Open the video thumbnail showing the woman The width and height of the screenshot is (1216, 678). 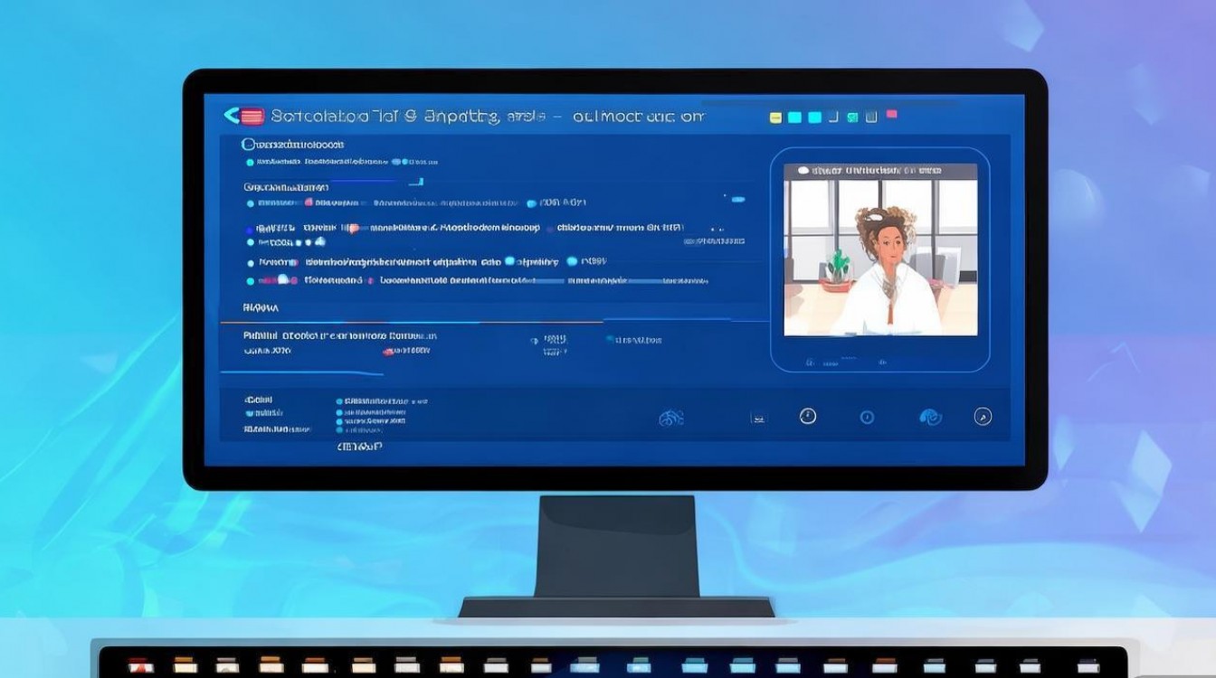click(x=880, y=250)
